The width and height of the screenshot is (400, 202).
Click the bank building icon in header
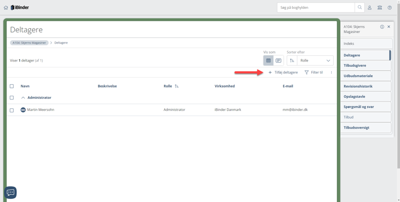point(380,8)
